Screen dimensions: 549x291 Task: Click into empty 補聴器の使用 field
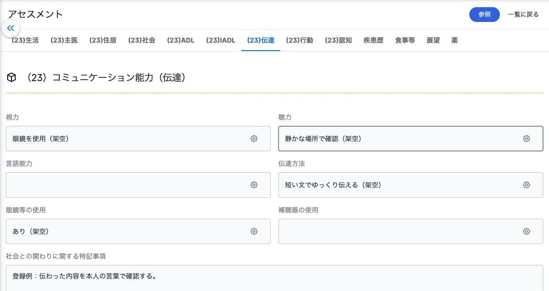coord(411,231)
